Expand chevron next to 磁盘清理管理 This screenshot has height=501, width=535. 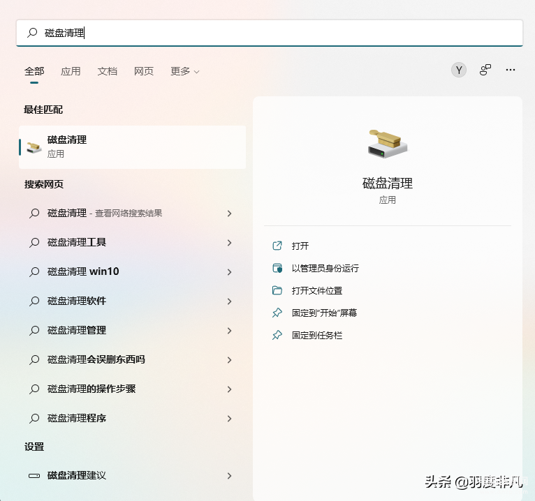(229, 331)
